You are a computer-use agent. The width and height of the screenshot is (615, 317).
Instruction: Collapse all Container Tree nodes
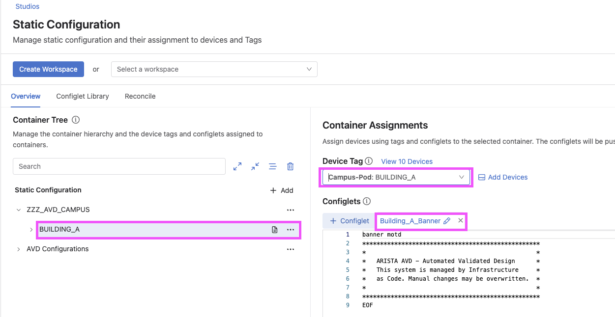tap(255, 166)
